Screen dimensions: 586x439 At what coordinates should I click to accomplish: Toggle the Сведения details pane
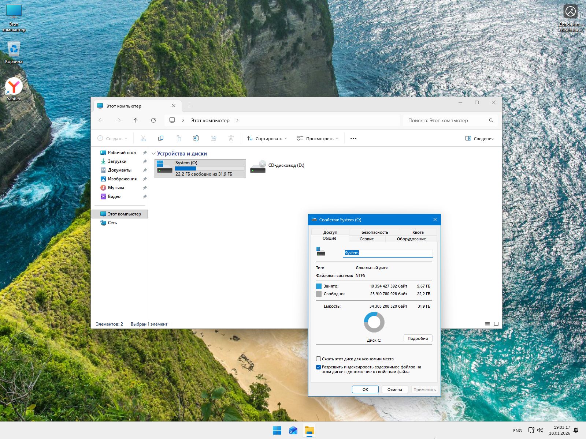(479, 139)
